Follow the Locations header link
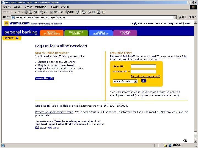198x148 pixels. pos(149,24)
